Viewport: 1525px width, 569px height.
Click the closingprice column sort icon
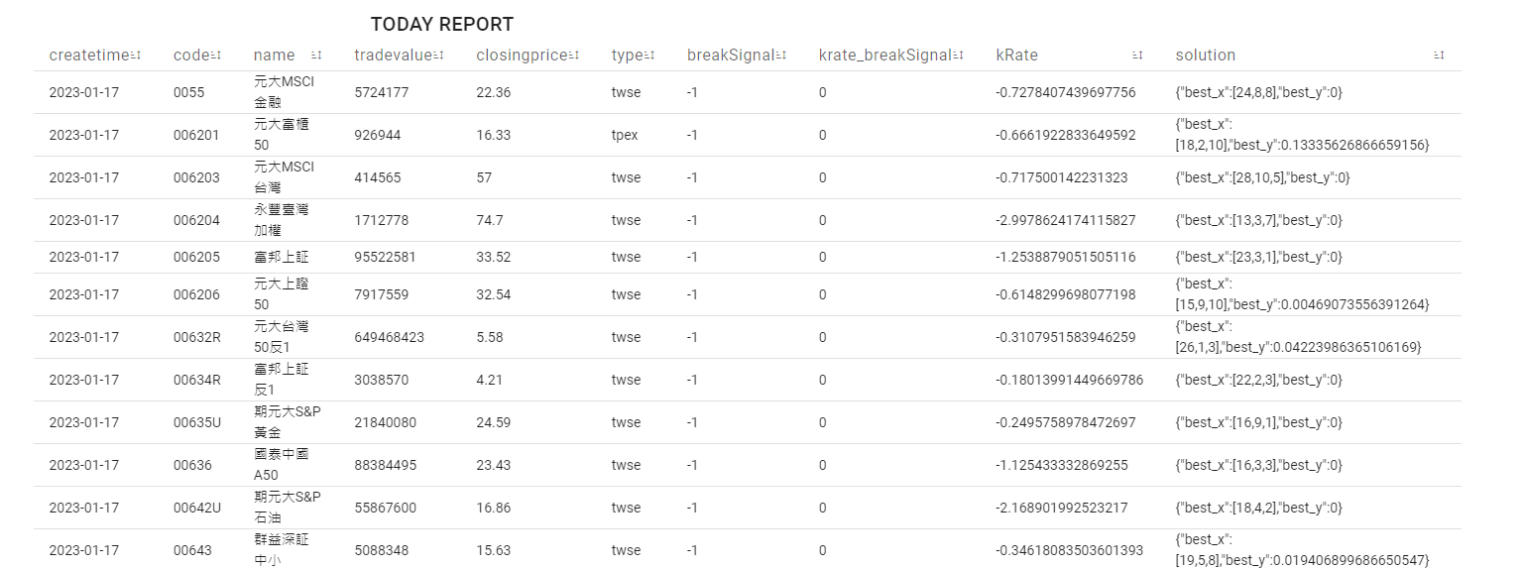click(574, 56)
